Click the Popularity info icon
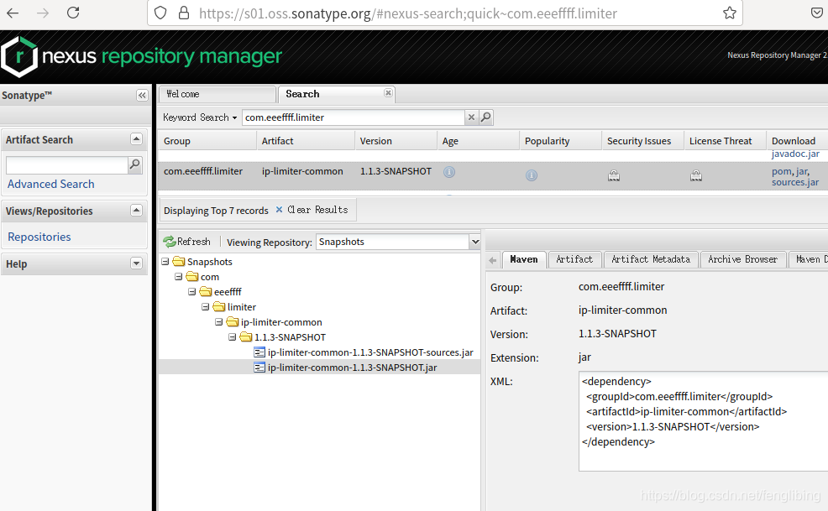The width and height of the screenshot is (828, 511). coord(532,175)
